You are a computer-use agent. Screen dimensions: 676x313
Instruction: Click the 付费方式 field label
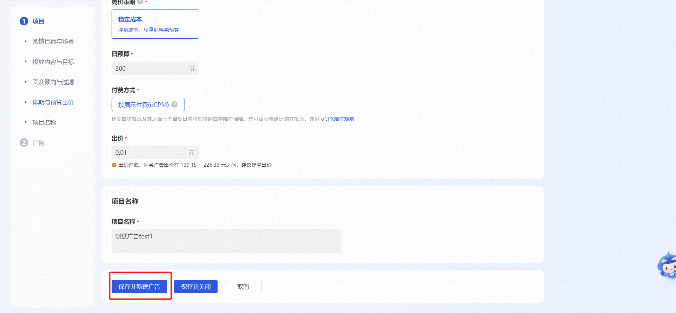click(123, 90)
